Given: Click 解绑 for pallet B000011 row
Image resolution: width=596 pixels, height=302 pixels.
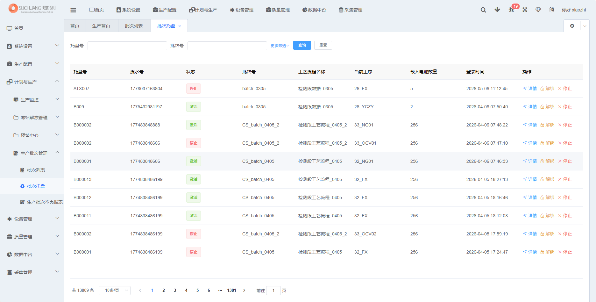Looking at the screenshot, I should tap(547, 216).
